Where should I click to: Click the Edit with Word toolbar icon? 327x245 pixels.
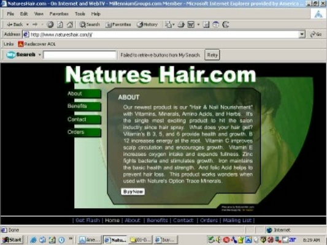191,24
